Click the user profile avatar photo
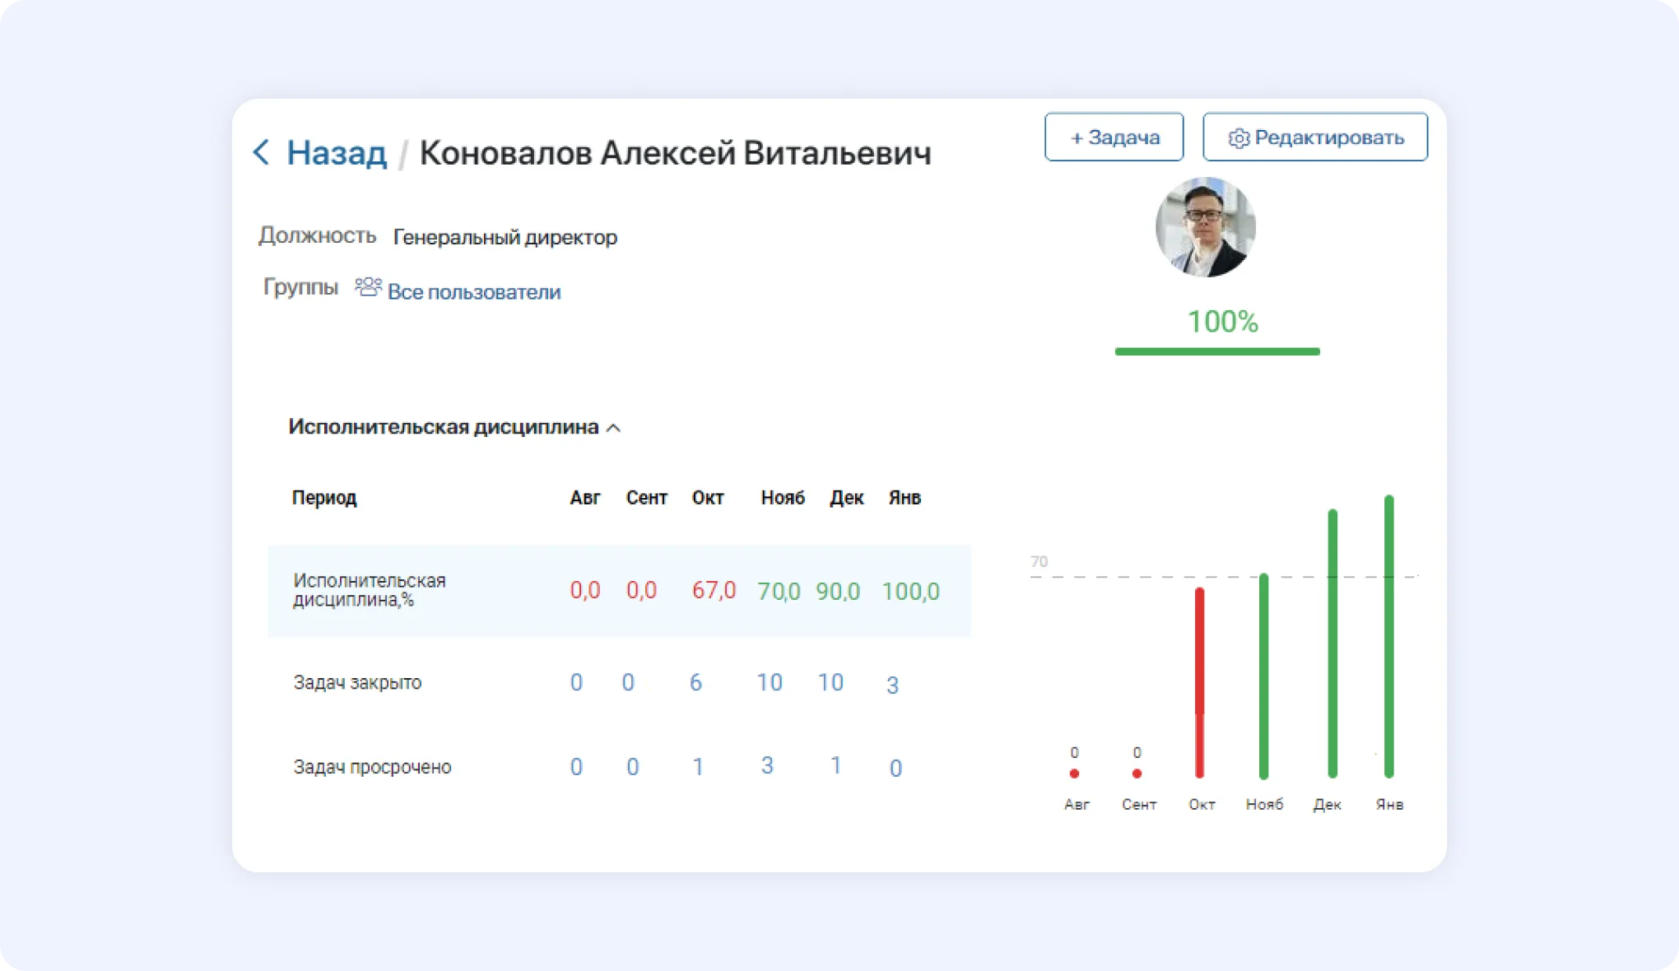The width and height of the screenshot is (1679, 971). pos(1205,227)
